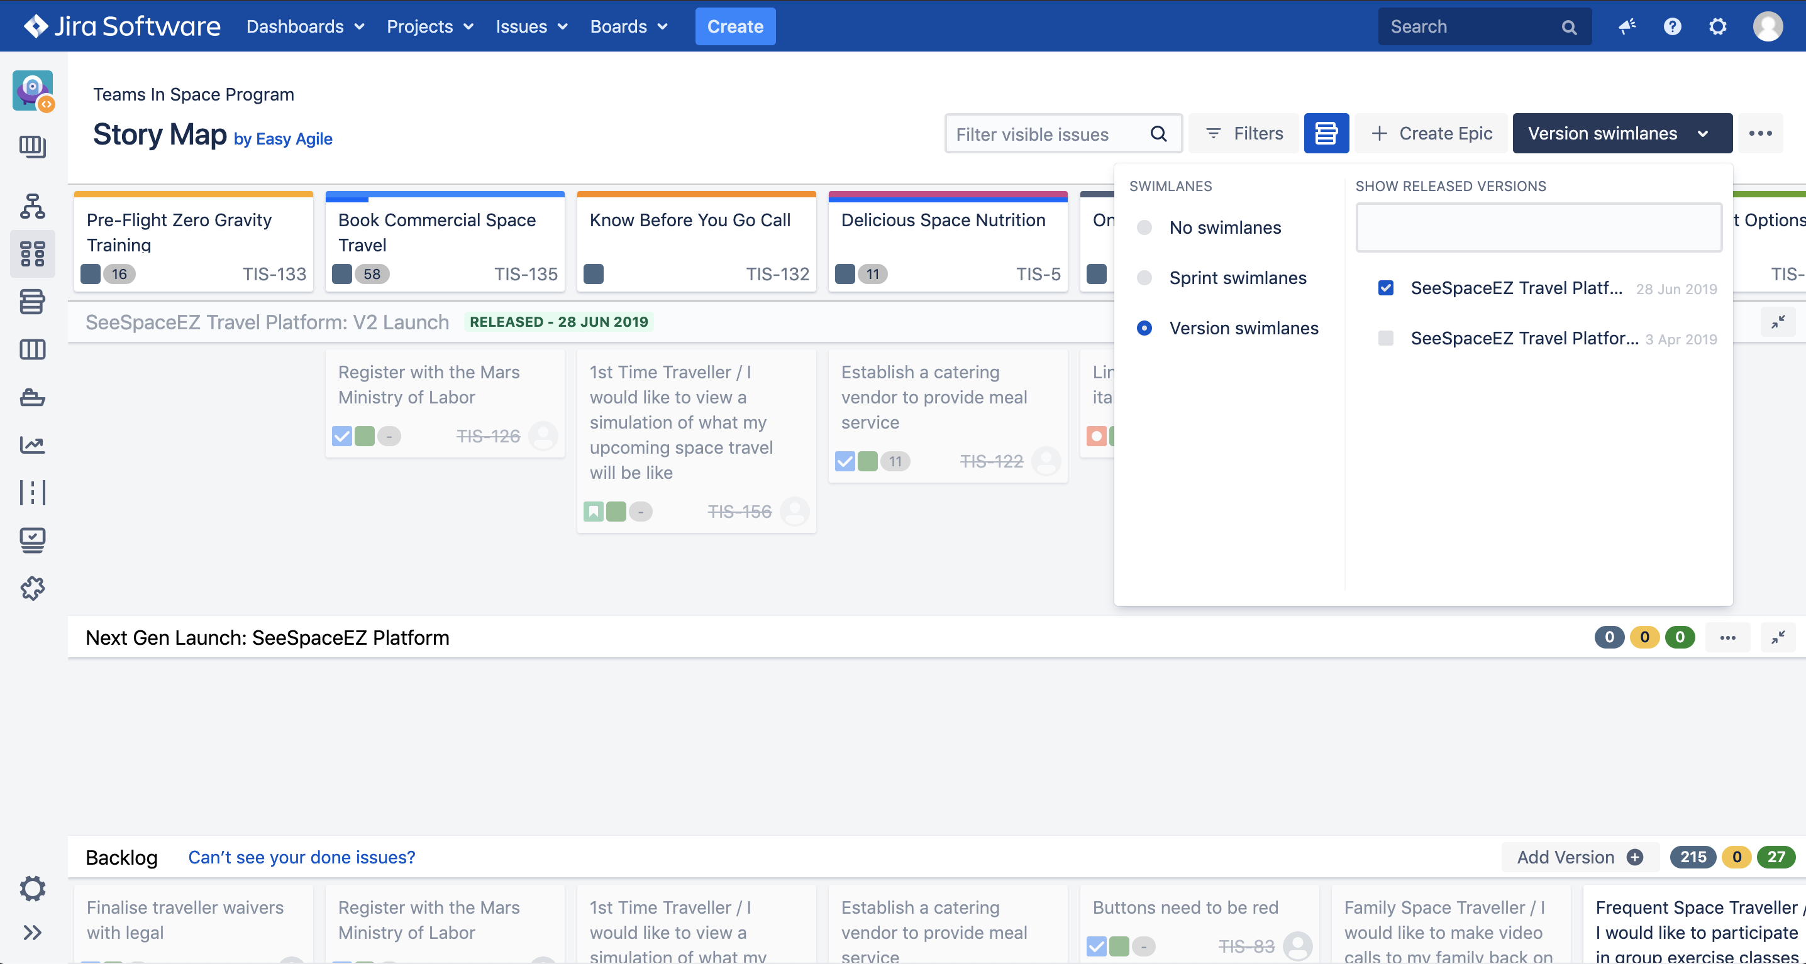1806x964 pixels.
Task: Open the Boards dropdown menu
Action: (x=628, y=26)
